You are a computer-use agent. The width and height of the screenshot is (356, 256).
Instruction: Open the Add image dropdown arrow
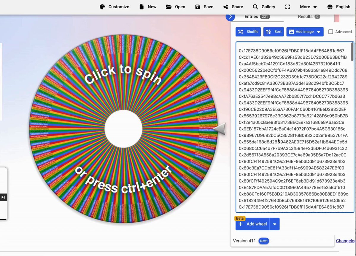coord(319,32)
